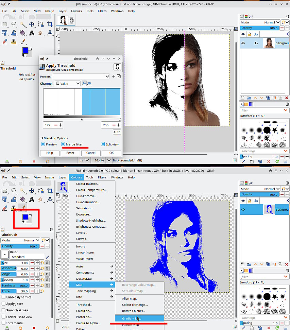290x330 pixels.
Task: Click the low threshold input field showing 127
Action: click(x=48, y=125)
